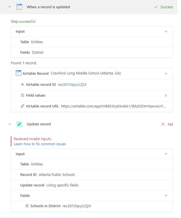The image size is (181, 218).
Task: Click the Table Entities row in trigger input
Action: point(92,42)
